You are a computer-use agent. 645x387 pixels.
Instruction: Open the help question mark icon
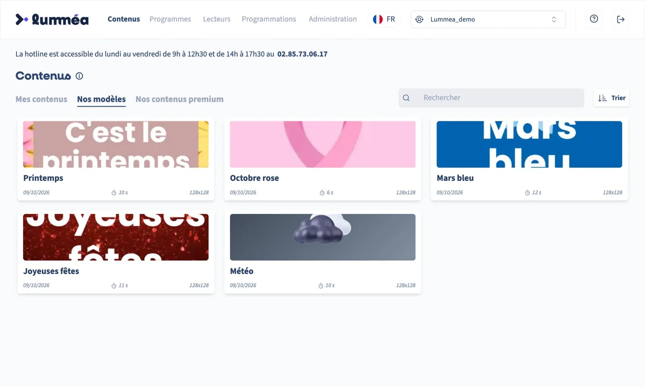(594, 19)
